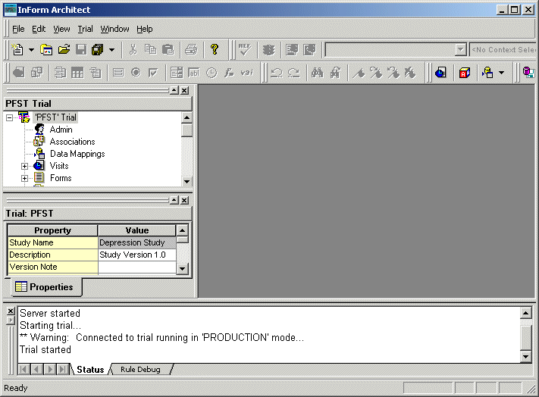
Task: Click the No Context Selected field
Action: [x=503, y=50]
